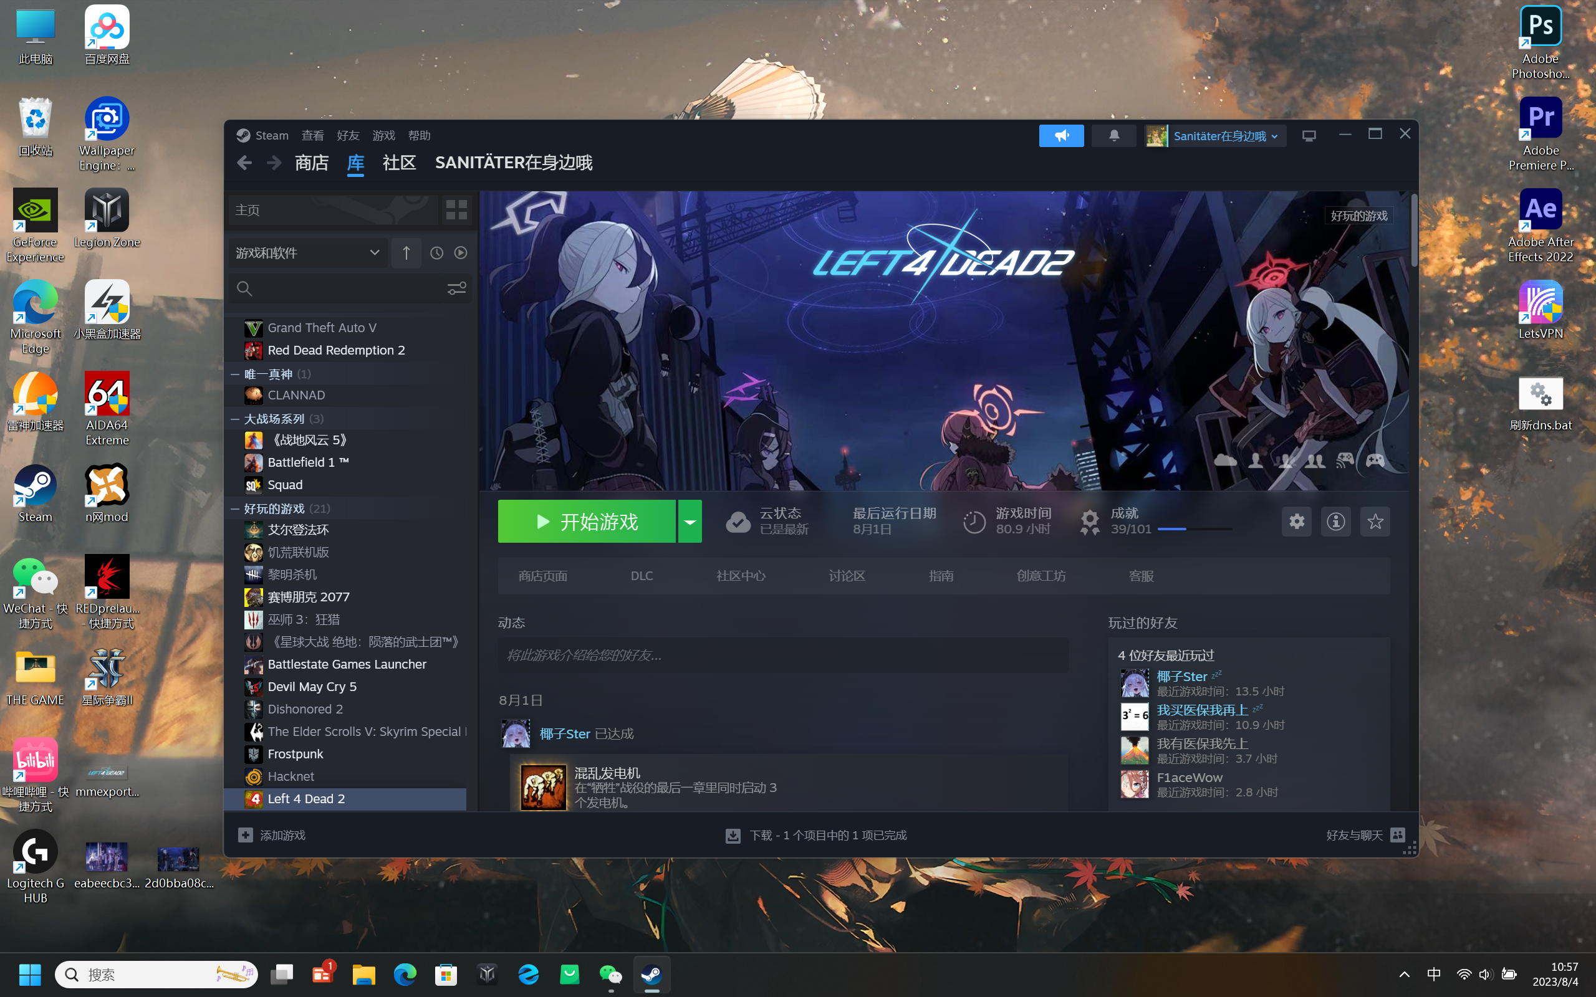Switch to the 社区 tab
Viewport: 1596px width, 997px height.
tap(400, 163)
